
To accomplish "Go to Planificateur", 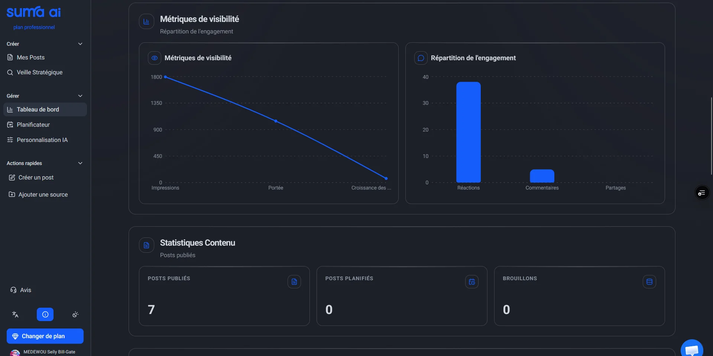I will [33, 124].
